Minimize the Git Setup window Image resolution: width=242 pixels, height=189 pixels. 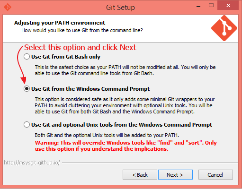coord(198,6)
